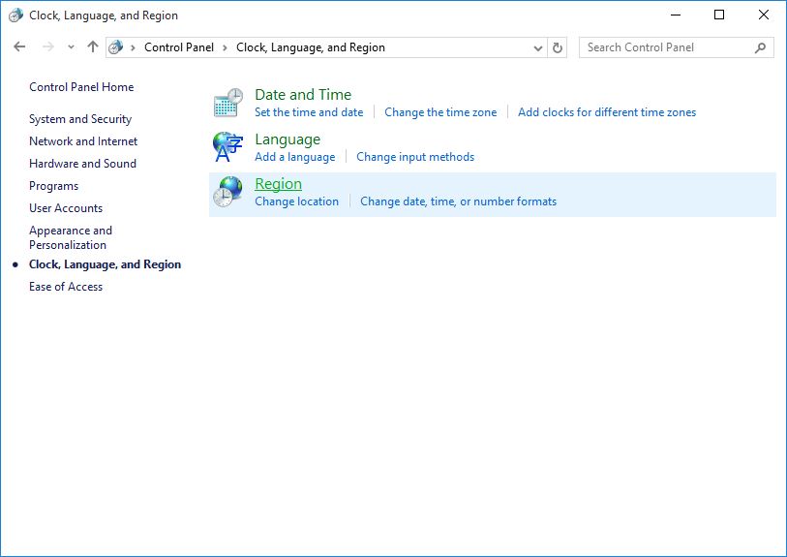Open the recent locations dropdown arrow

point(71,47)
